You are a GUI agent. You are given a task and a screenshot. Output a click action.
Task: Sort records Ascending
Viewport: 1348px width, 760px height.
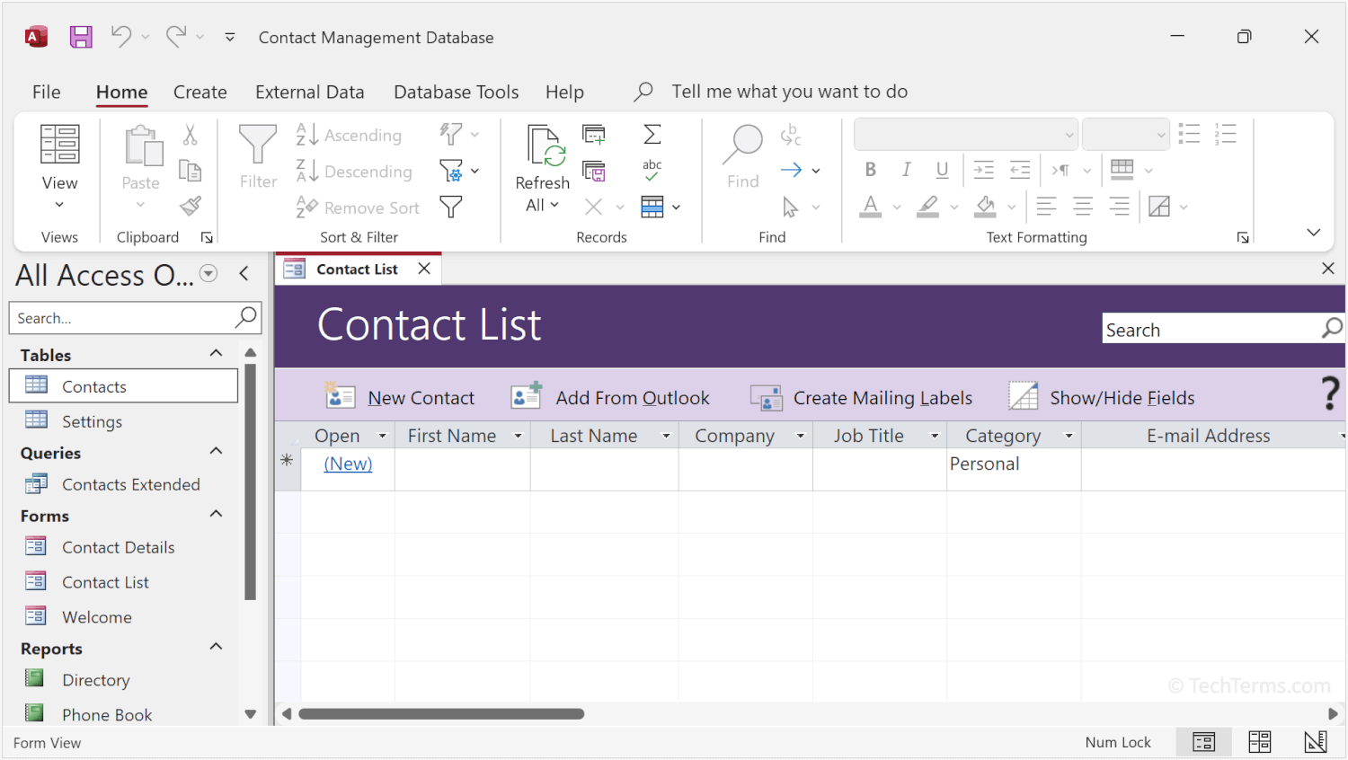pyautogui.click(x=349, y=135)
